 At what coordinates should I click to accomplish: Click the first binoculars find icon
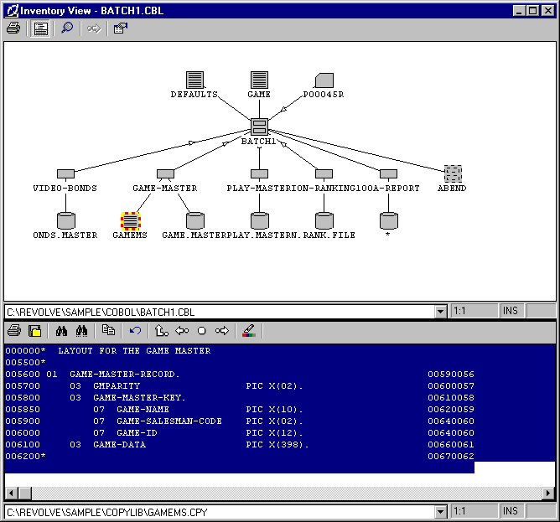click(60, 331)
